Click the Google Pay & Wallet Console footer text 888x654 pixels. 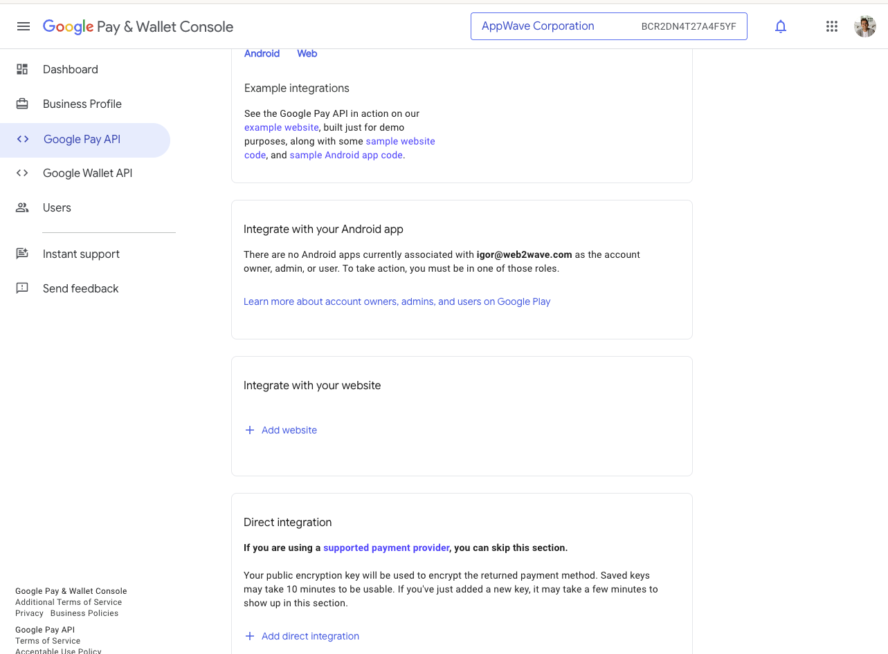71,591
